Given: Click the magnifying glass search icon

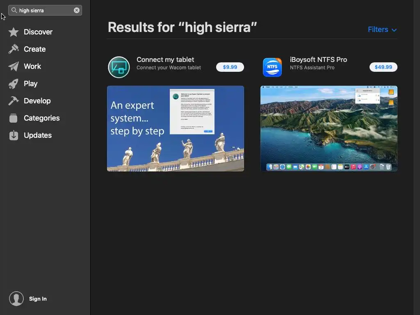Looking at the screenshot, I should click(14, 10).
